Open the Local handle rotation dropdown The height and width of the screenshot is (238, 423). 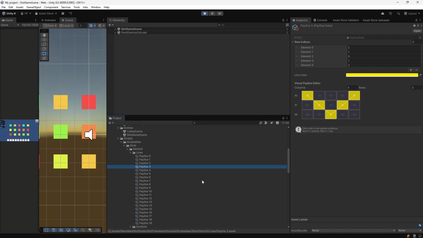point(66,25)
